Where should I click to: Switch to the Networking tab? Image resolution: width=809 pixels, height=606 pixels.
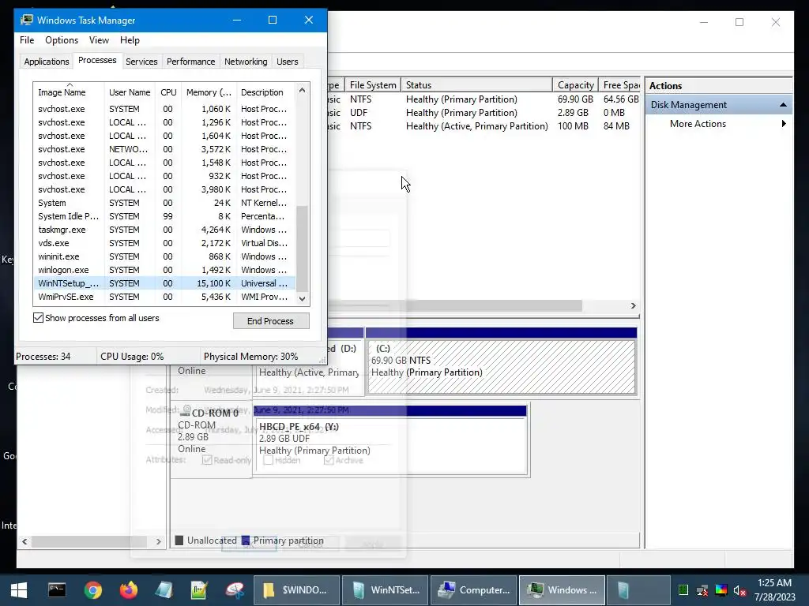246,62
